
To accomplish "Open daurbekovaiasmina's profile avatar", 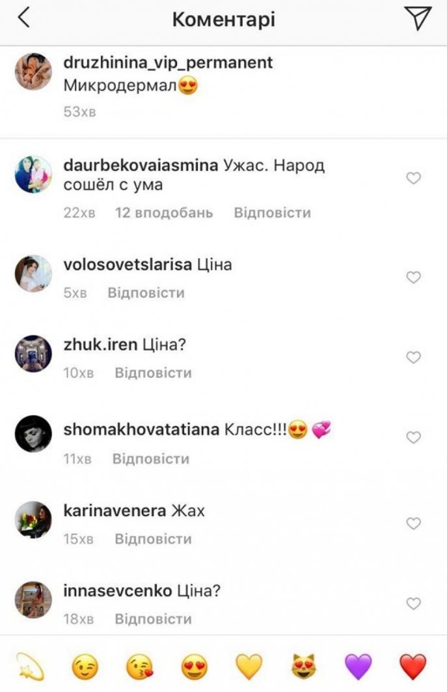I will tap(33, 175).
